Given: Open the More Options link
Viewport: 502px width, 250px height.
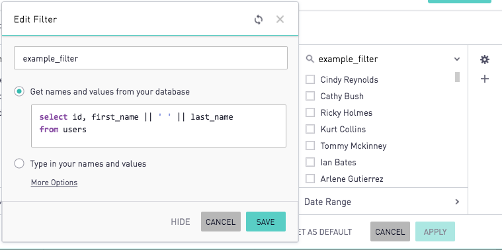Looking at the screenshot, I should (x=54, y=183).
